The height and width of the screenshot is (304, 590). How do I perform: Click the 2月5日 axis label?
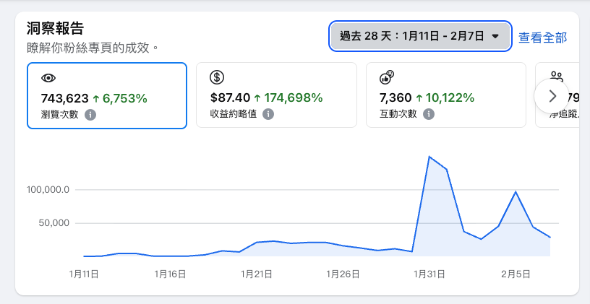coord(516,274)
